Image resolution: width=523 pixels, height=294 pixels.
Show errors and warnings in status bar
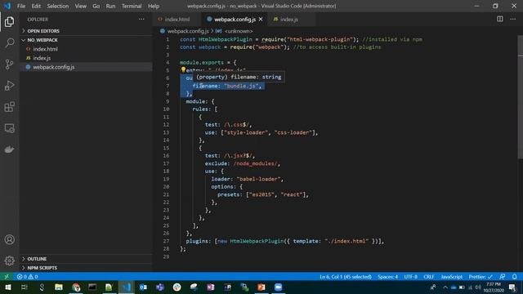tap(28, 277)
